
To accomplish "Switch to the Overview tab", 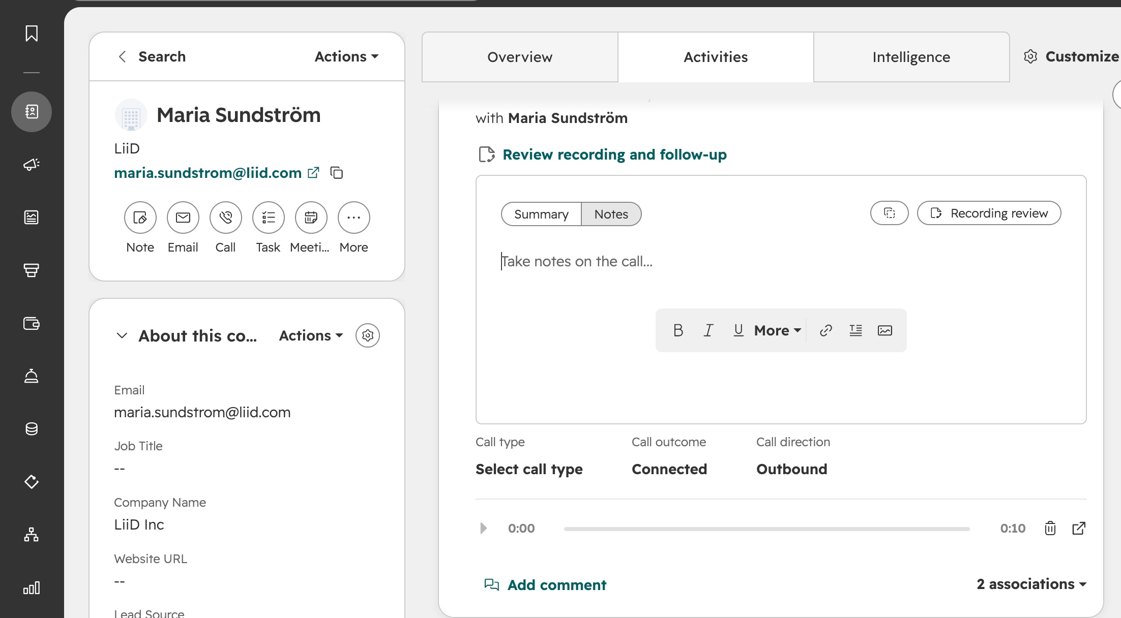I will click(520, 57).
